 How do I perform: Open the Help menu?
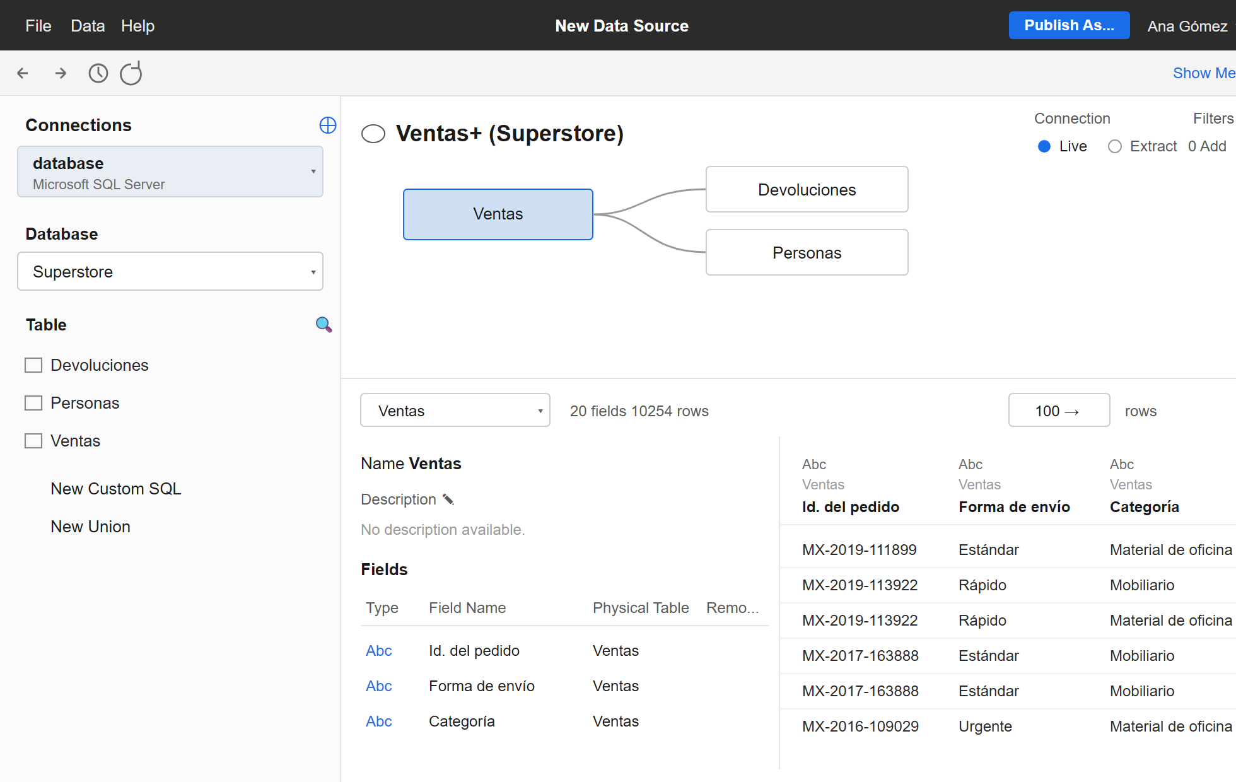click(137, 26)
